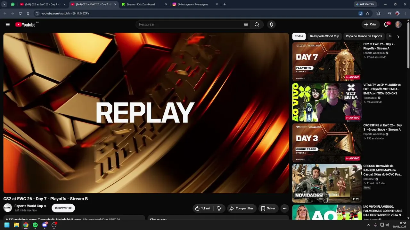
Task: View site information icon in address bar
Action: (37, 13)
